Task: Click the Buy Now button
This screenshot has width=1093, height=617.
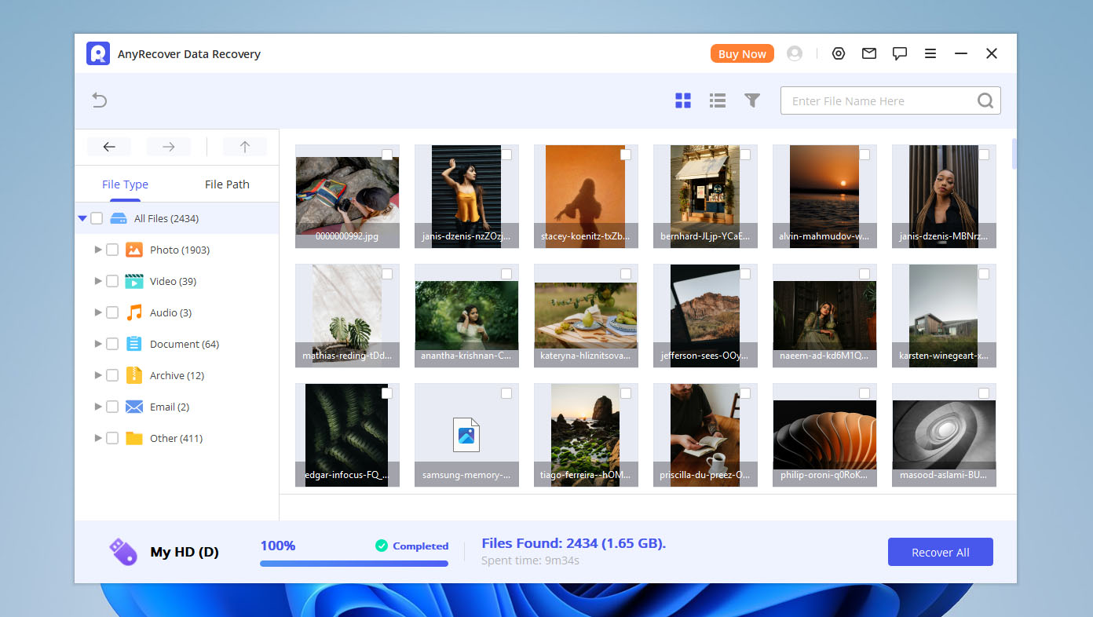Action: [742, 53]
